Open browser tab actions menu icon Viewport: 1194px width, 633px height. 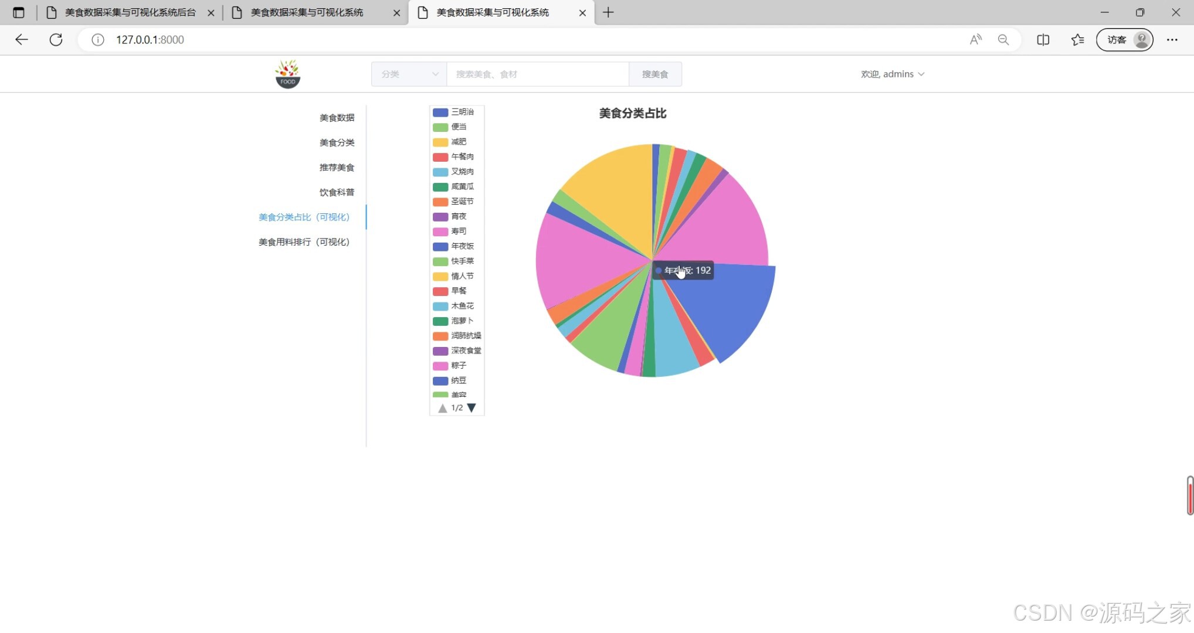coord(18,12)
